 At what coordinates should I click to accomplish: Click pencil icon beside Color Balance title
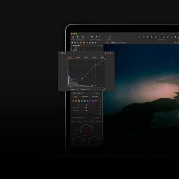click(84, 118)
